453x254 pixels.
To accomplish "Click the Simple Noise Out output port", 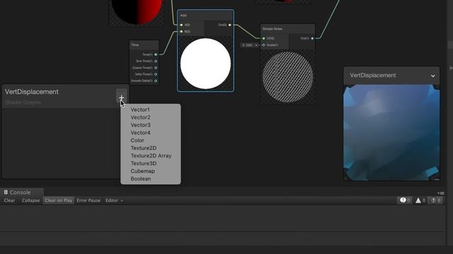I will [312, 38].
